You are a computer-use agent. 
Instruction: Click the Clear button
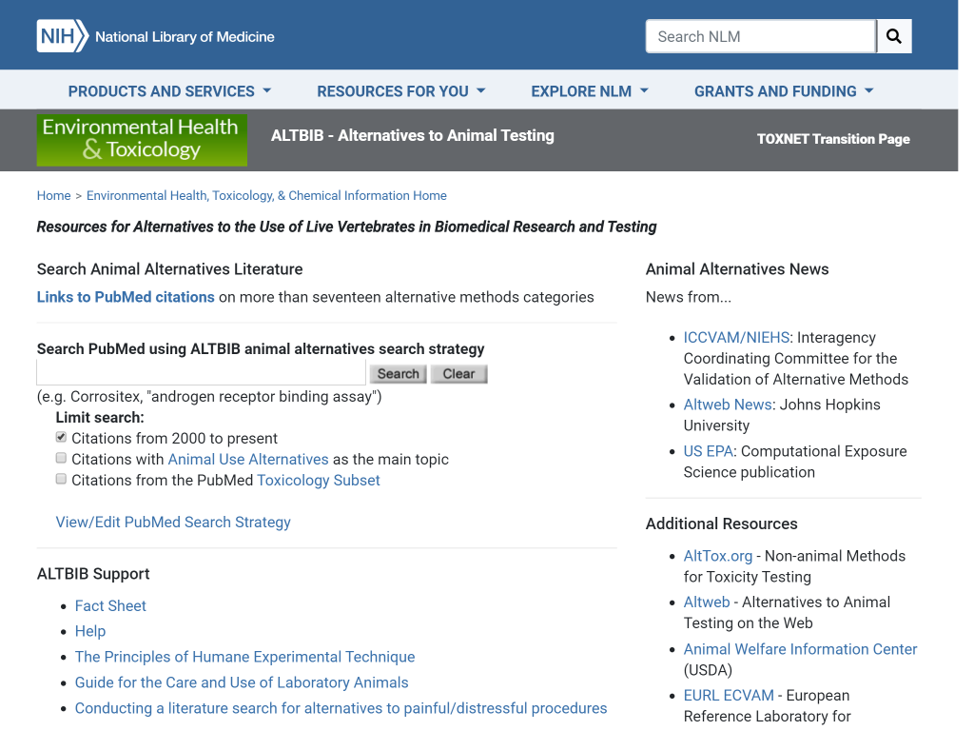tap(458, 373)
